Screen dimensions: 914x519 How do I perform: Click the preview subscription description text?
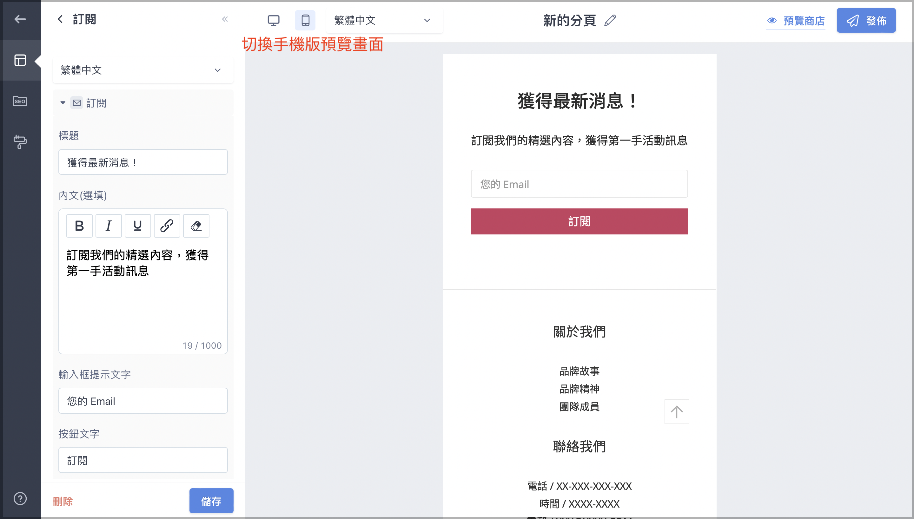point(579,141)
